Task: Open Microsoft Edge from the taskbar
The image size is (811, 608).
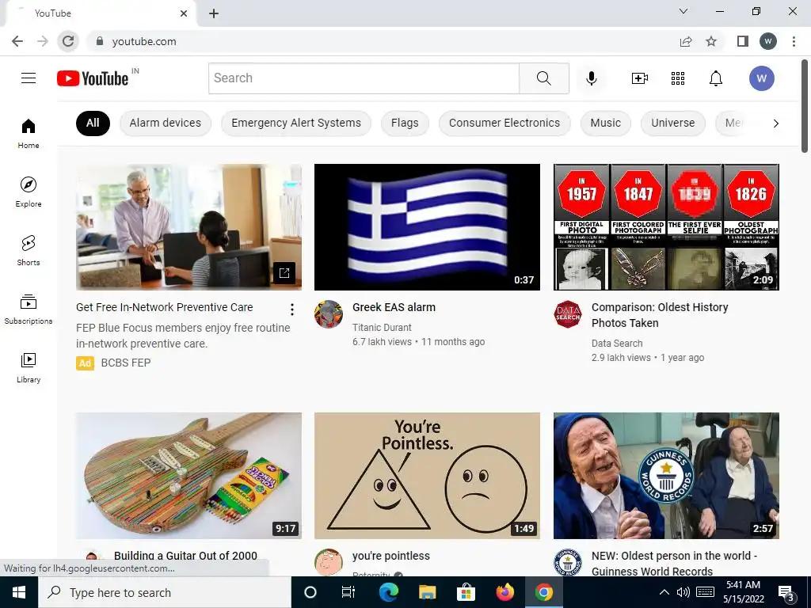Action: click(388, 592)
